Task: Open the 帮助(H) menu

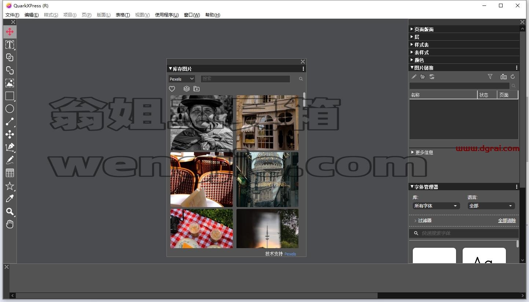Action: (x=213, y=15)
